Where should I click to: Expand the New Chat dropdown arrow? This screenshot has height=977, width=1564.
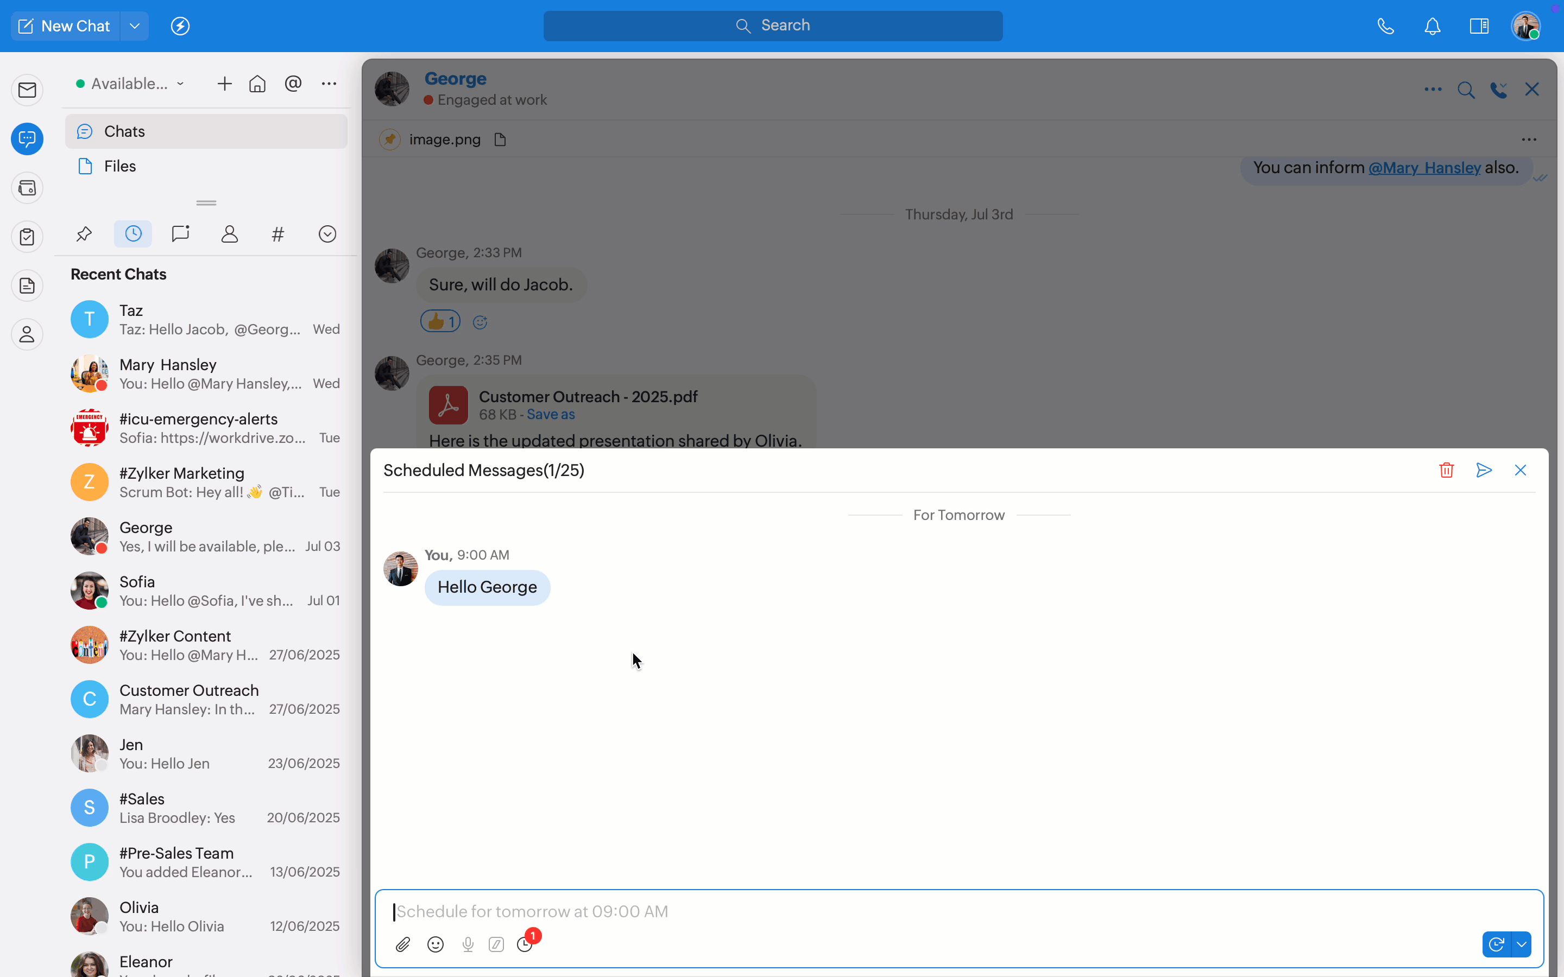tap(135, 26)
